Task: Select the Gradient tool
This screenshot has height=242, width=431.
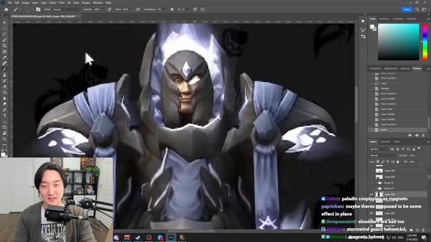Action: (x=5, y=93)
